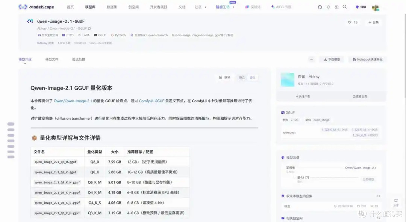Click qwen_image_2.1_Q6_K.gguf file name
The image size is (406, 222).
(56, 172)
